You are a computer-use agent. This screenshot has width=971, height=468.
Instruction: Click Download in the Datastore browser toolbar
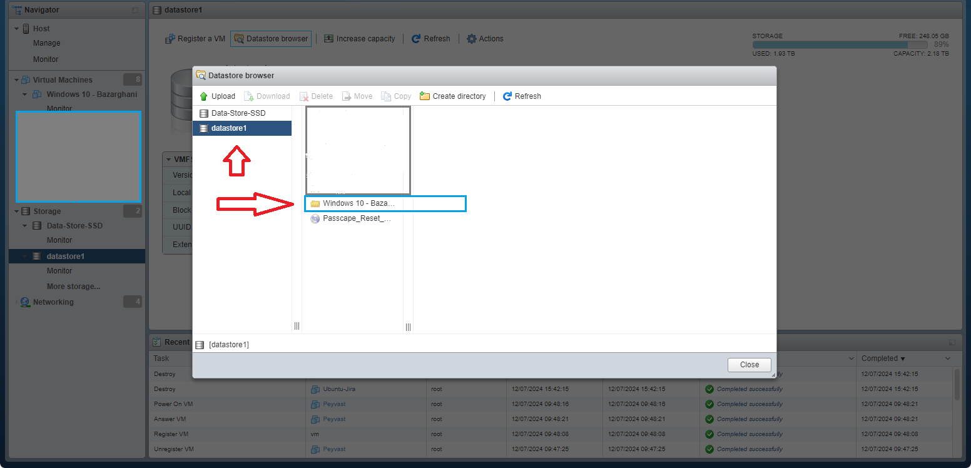pos(267,96)
